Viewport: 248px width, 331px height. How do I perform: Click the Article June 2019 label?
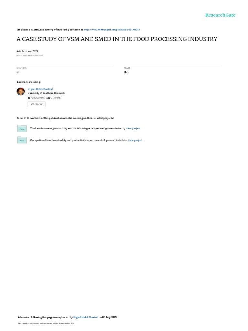point(27,51)
